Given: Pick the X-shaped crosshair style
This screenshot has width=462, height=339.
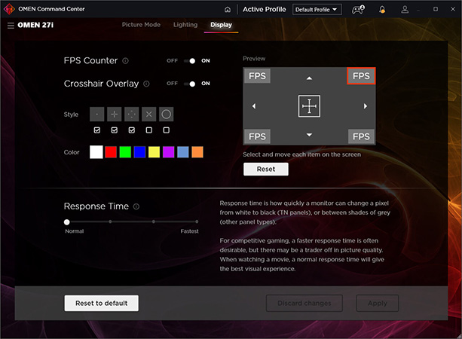Looking at the screenshot, I should 148,115.
